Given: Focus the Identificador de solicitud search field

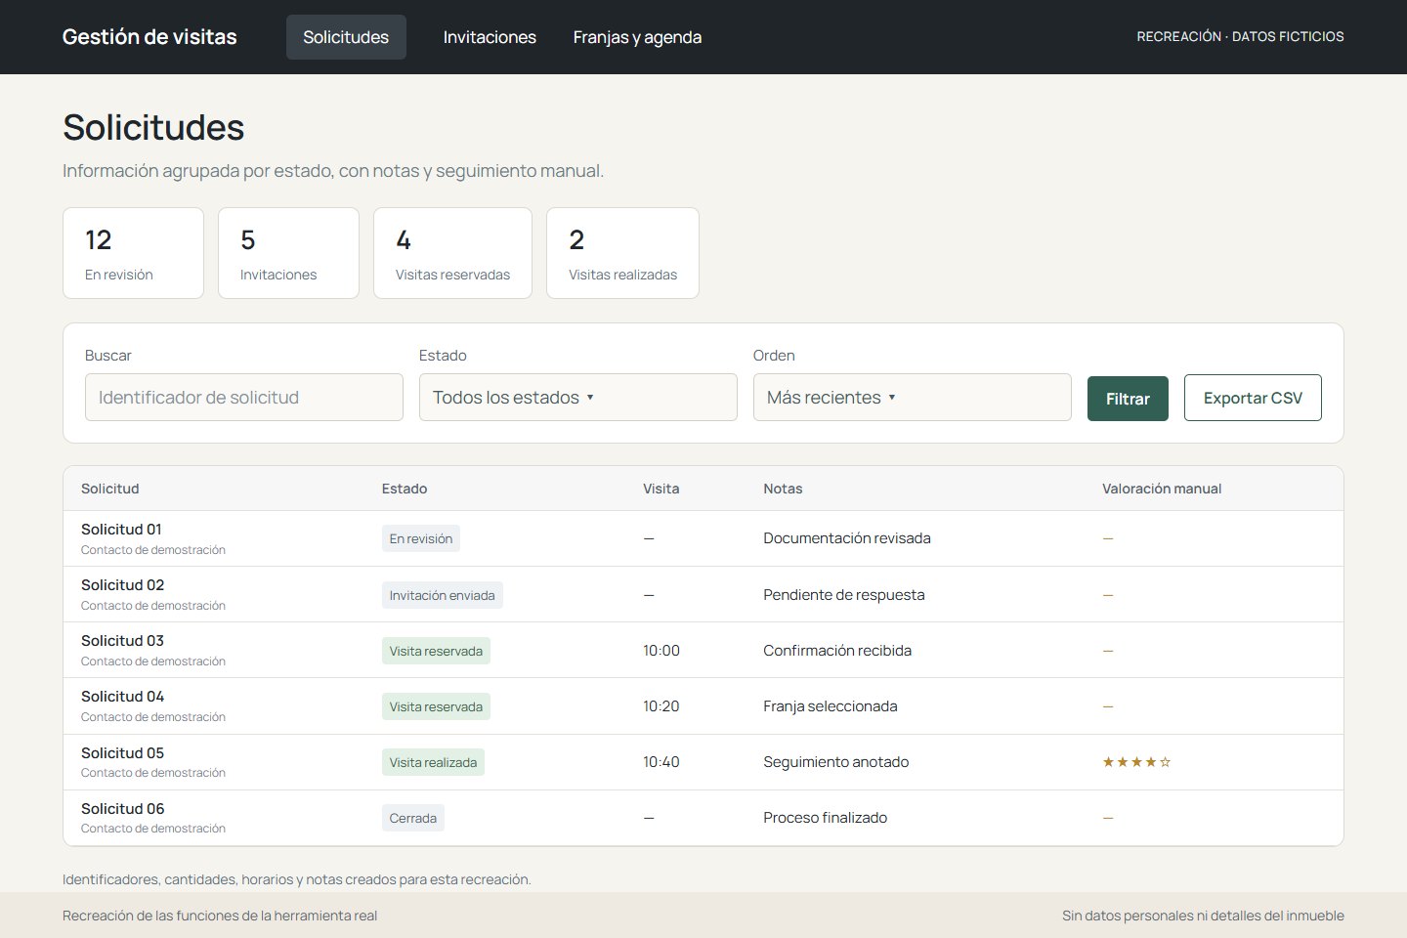Looking at the screenshot, I should 244,398.
